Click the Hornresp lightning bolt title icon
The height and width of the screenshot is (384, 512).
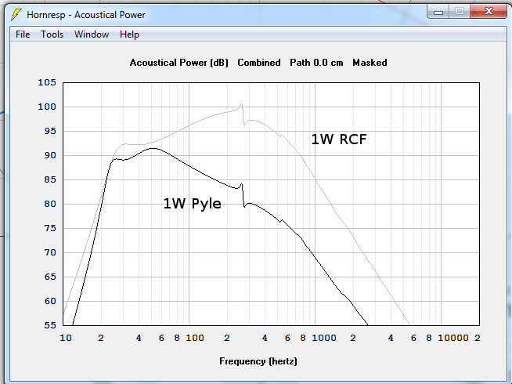[x=16, y=15]
